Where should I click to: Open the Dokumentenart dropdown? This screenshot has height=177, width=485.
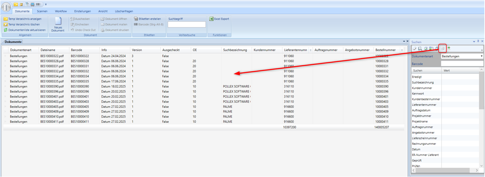click(481, 56)
